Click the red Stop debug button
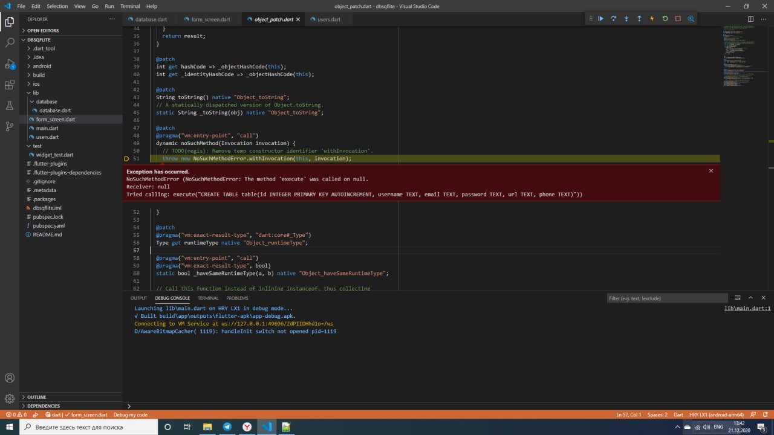774x435 pixels. (x=678, y=19)
